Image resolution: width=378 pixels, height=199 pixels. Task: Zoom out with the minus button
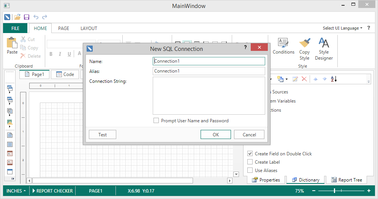tap(314, 191)
